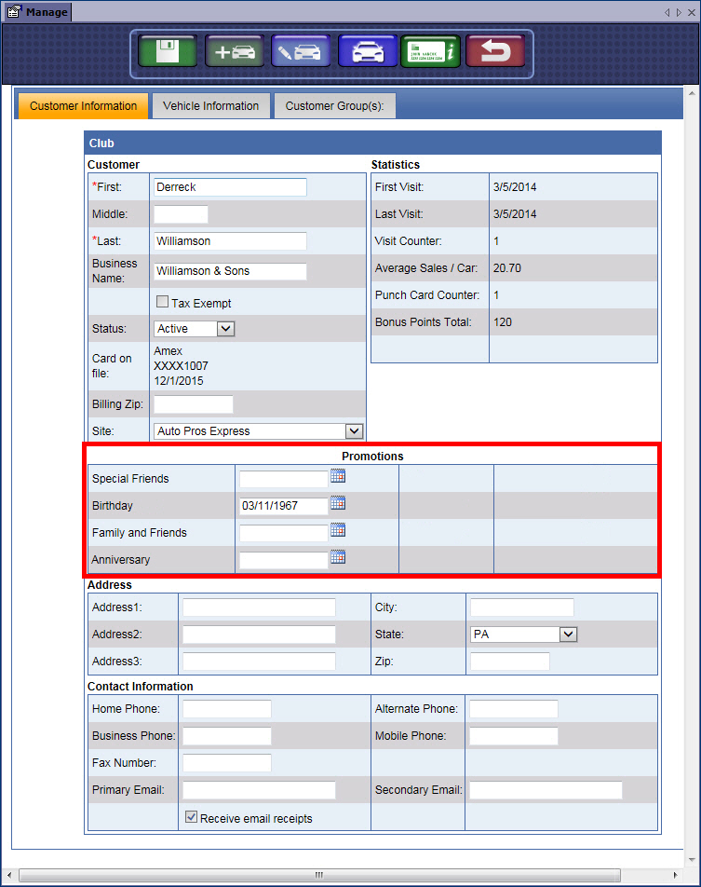Toggle the Receive email receipts checkbox
The height and width of the screenshot is (887, 701).
click(191, 818)
